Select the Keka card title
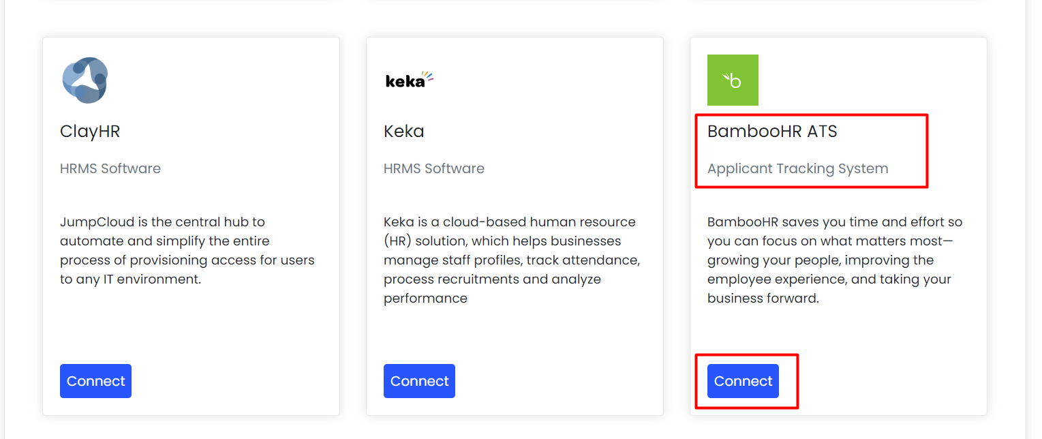Viewport: 1042px width, 439px height. (x=404, y=131)
